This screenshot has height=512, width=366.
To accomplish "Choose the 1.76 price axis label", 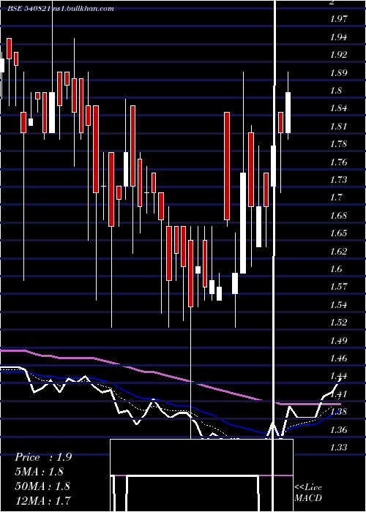I will click(x=338, y=162).
